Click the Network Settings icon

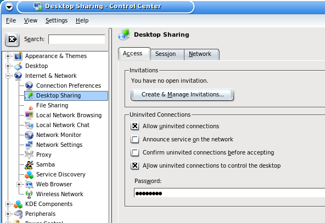tap(29, 145)
